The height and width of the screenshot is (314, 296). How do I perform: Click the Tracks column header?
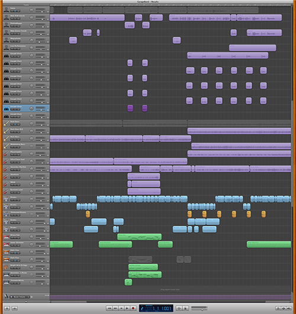26,5
